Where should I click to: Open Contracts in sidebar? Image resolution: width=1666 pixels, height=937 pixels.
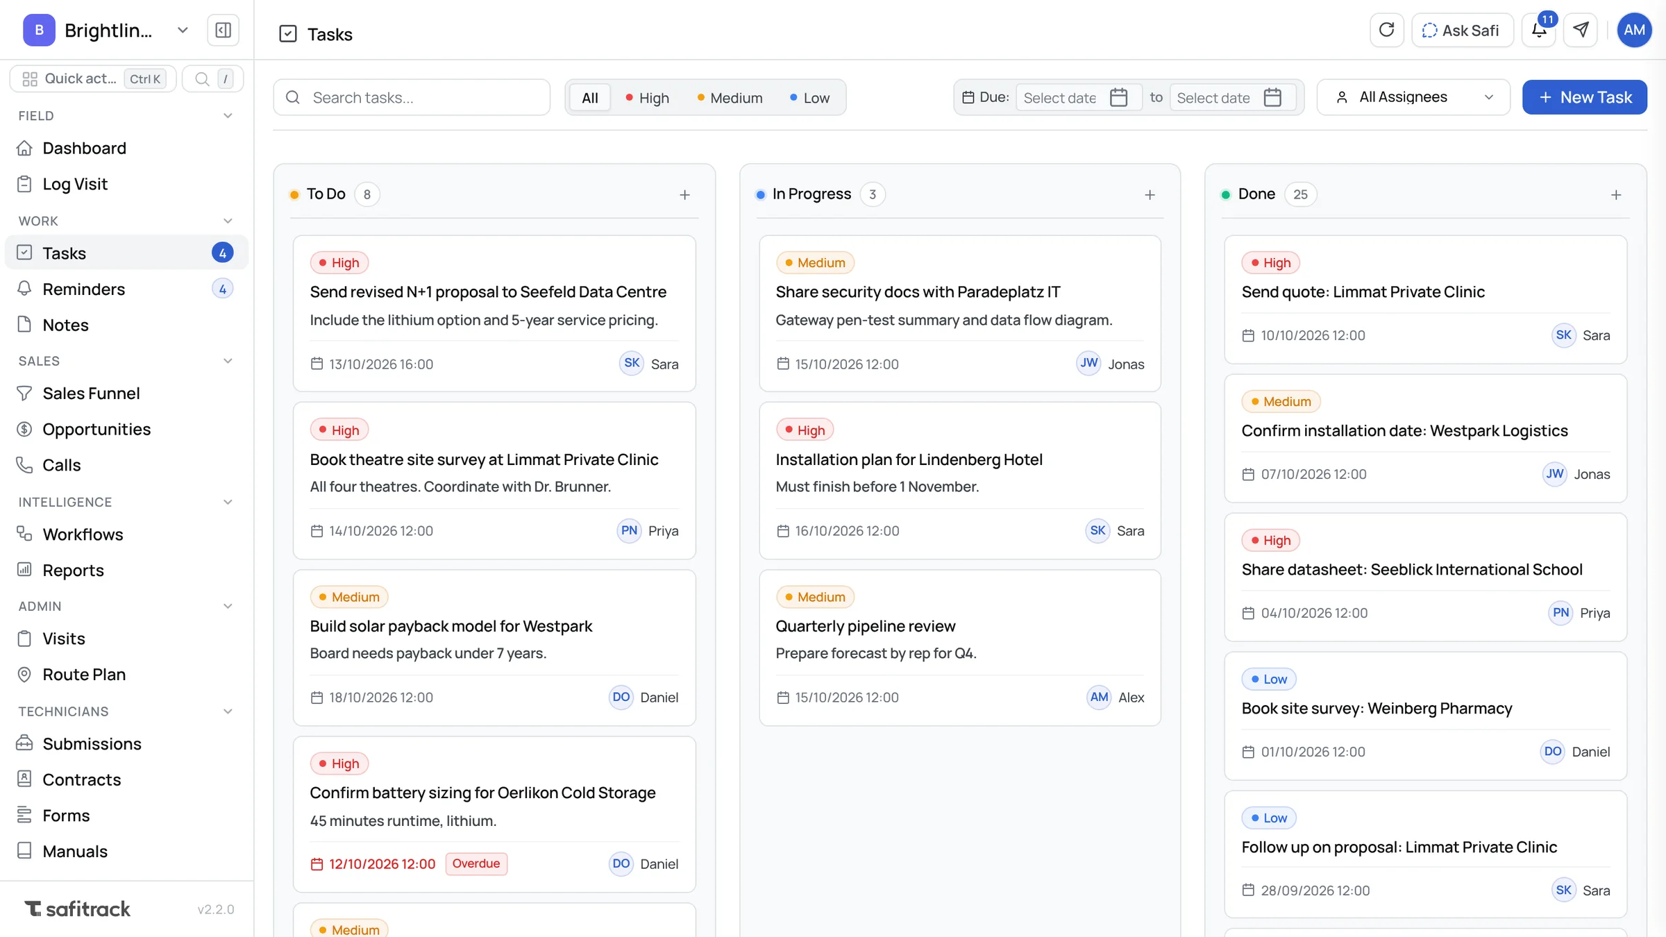(126, 779)
